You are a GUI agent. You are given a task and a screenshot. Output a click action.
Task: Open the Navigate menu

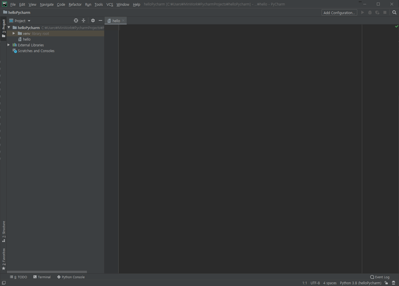tap(47, 4)
